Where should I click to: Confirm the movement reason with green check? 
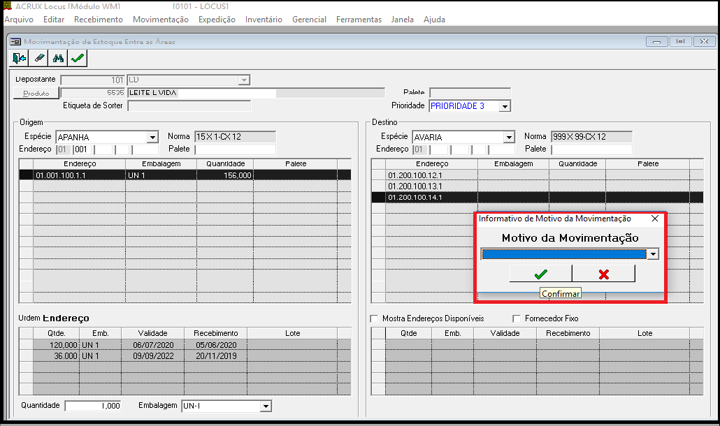540,274
